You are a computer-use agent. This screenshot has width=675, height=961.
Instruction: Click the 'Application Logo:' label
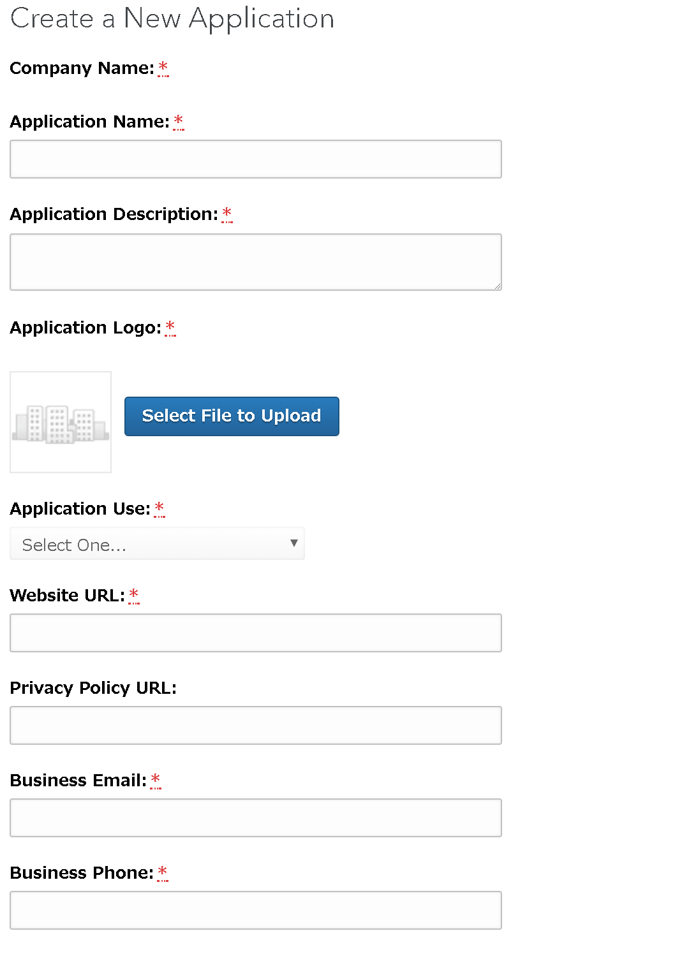86,328
